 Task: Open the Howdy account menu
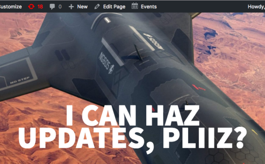[256, 6]
